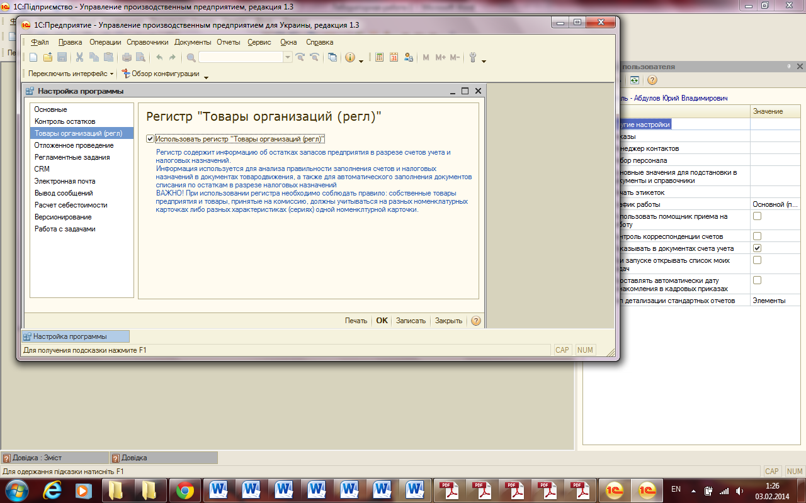
Task: Open Print preview from toolbar
Action: pos(140,57)
